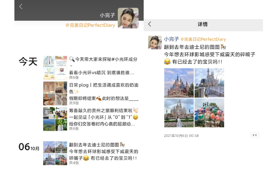Click the 详情 page title
The height and width of the screenshot is (173, 277).
203,24
